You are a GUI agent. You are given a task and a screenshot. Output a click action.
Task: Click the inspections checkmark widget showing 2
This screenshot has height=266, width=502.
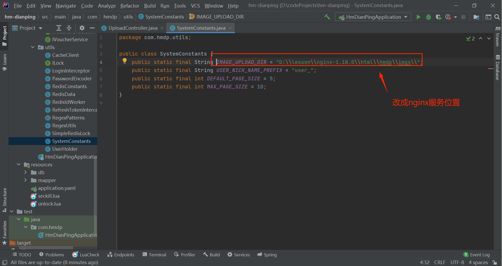point(470,39)
